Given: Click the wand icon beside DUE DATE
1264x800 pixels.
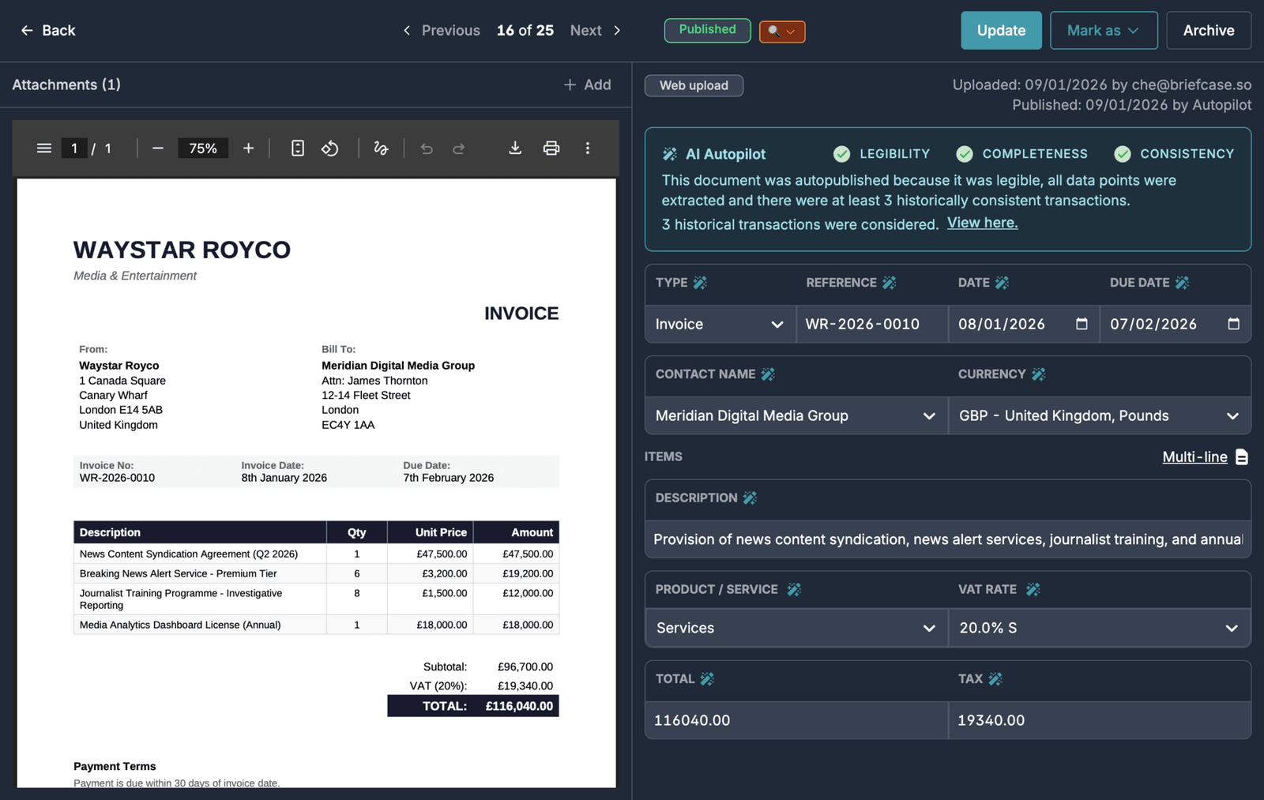Looking at the screenshot, I should pyautogui.click(x=1182, y=283).
